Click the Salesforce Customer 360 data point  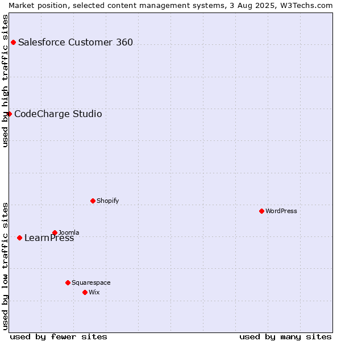point(13,43)
